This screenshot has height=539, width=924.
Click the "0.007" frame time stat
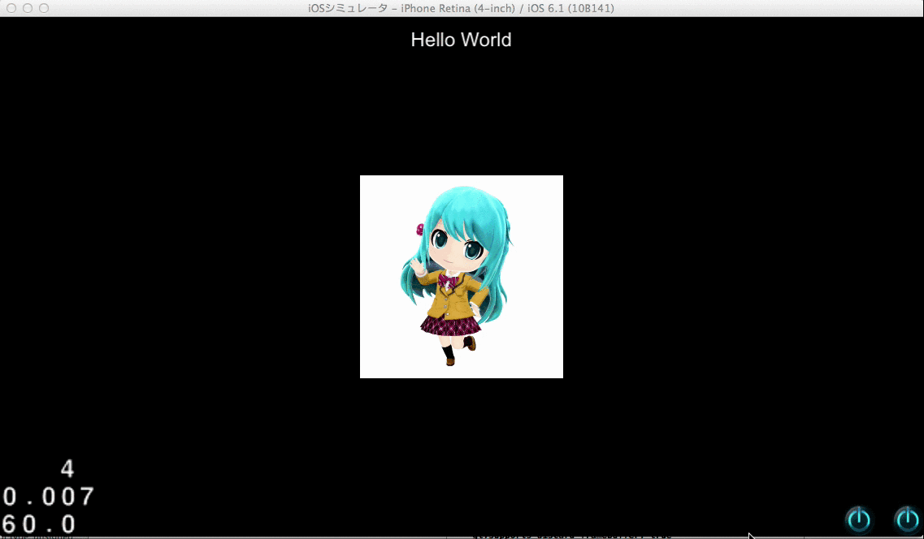pos(48,497)
